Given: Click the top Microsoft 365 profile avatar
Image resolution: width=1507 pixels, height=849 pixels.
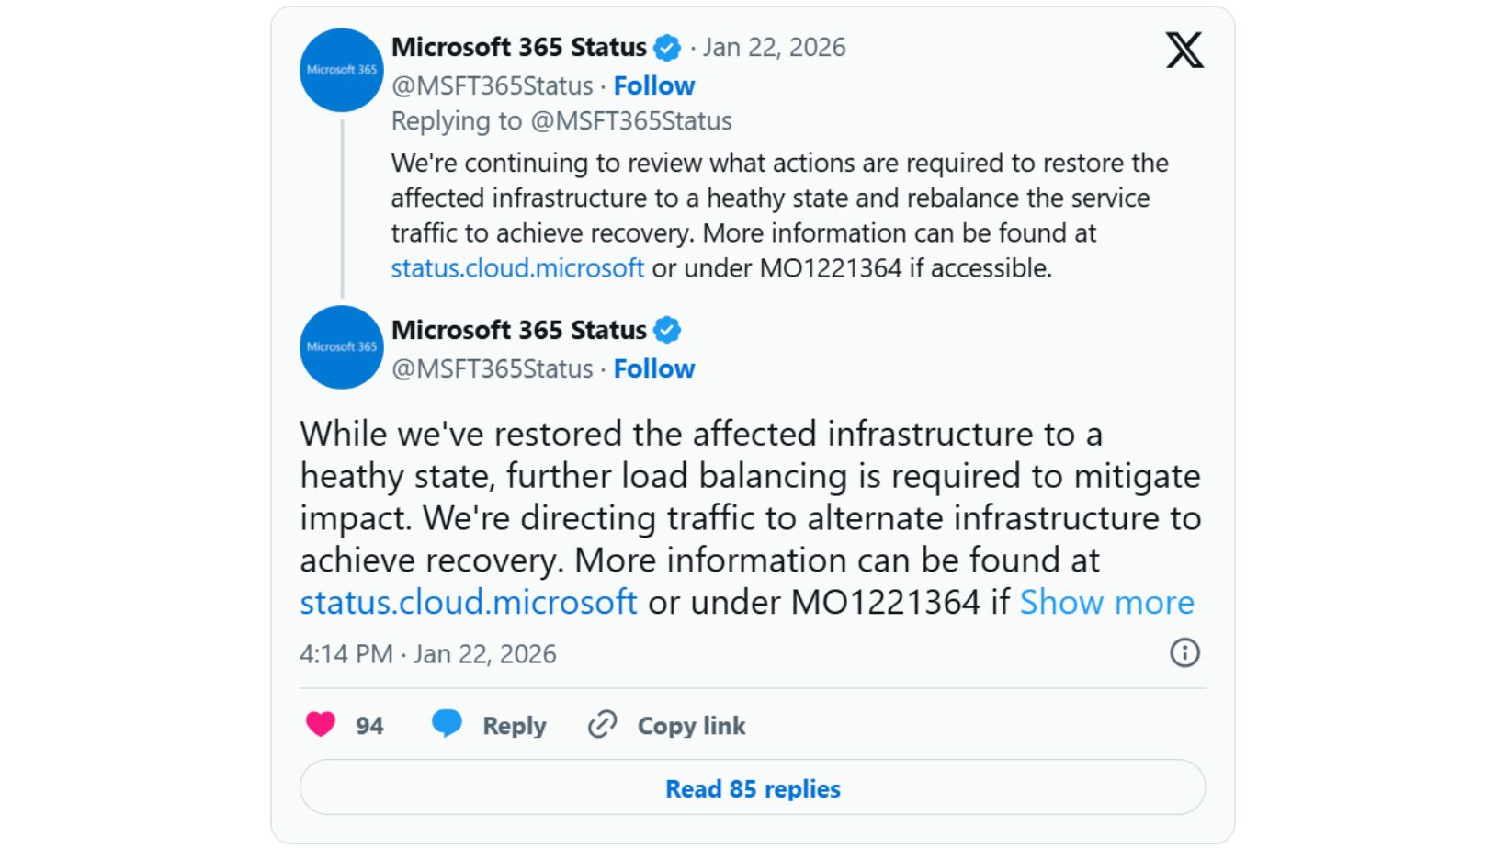Looking at the screenshot, I should (x=341, y=70).
